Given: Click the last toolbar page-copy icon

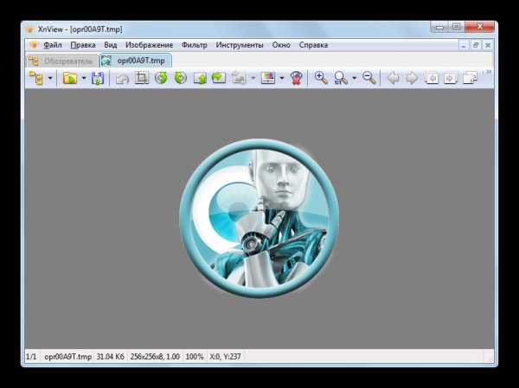Looking at the screenshot, I should coord(470,78).
